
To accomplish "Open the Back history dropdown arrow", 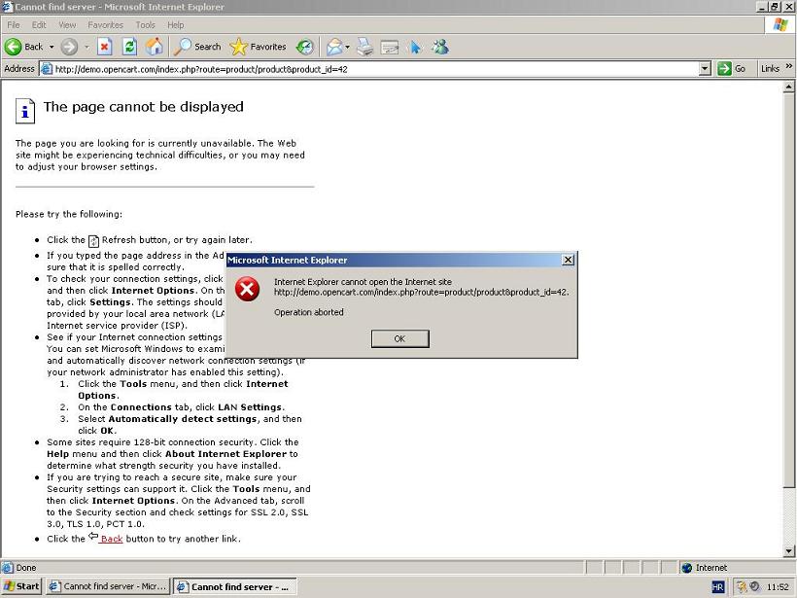I will tap(52, 47).
